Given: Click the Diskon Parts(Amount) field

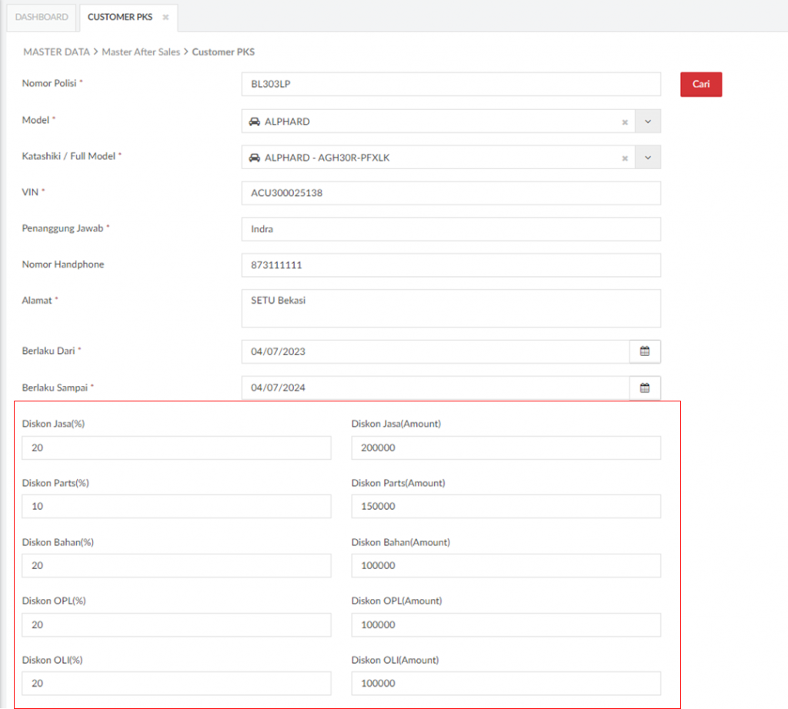Looking at the screenshot, I should click(506, 507).
